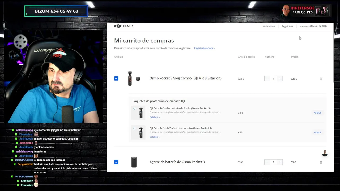Image resolution: width=340 pixels, height=191 pixels.
Task: Click the quantity field of Agarre de batería
Action: [x=273, y=162]
